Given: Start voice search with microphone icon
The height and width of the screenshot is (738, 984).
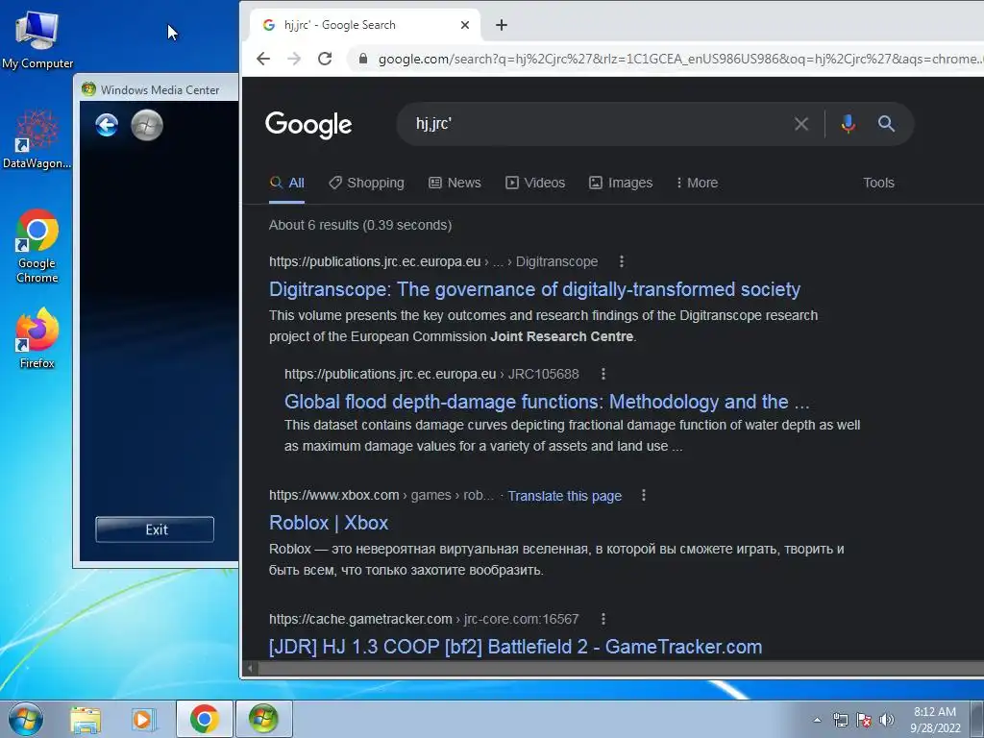Looking at the screenshot, I should click(848, 124).
